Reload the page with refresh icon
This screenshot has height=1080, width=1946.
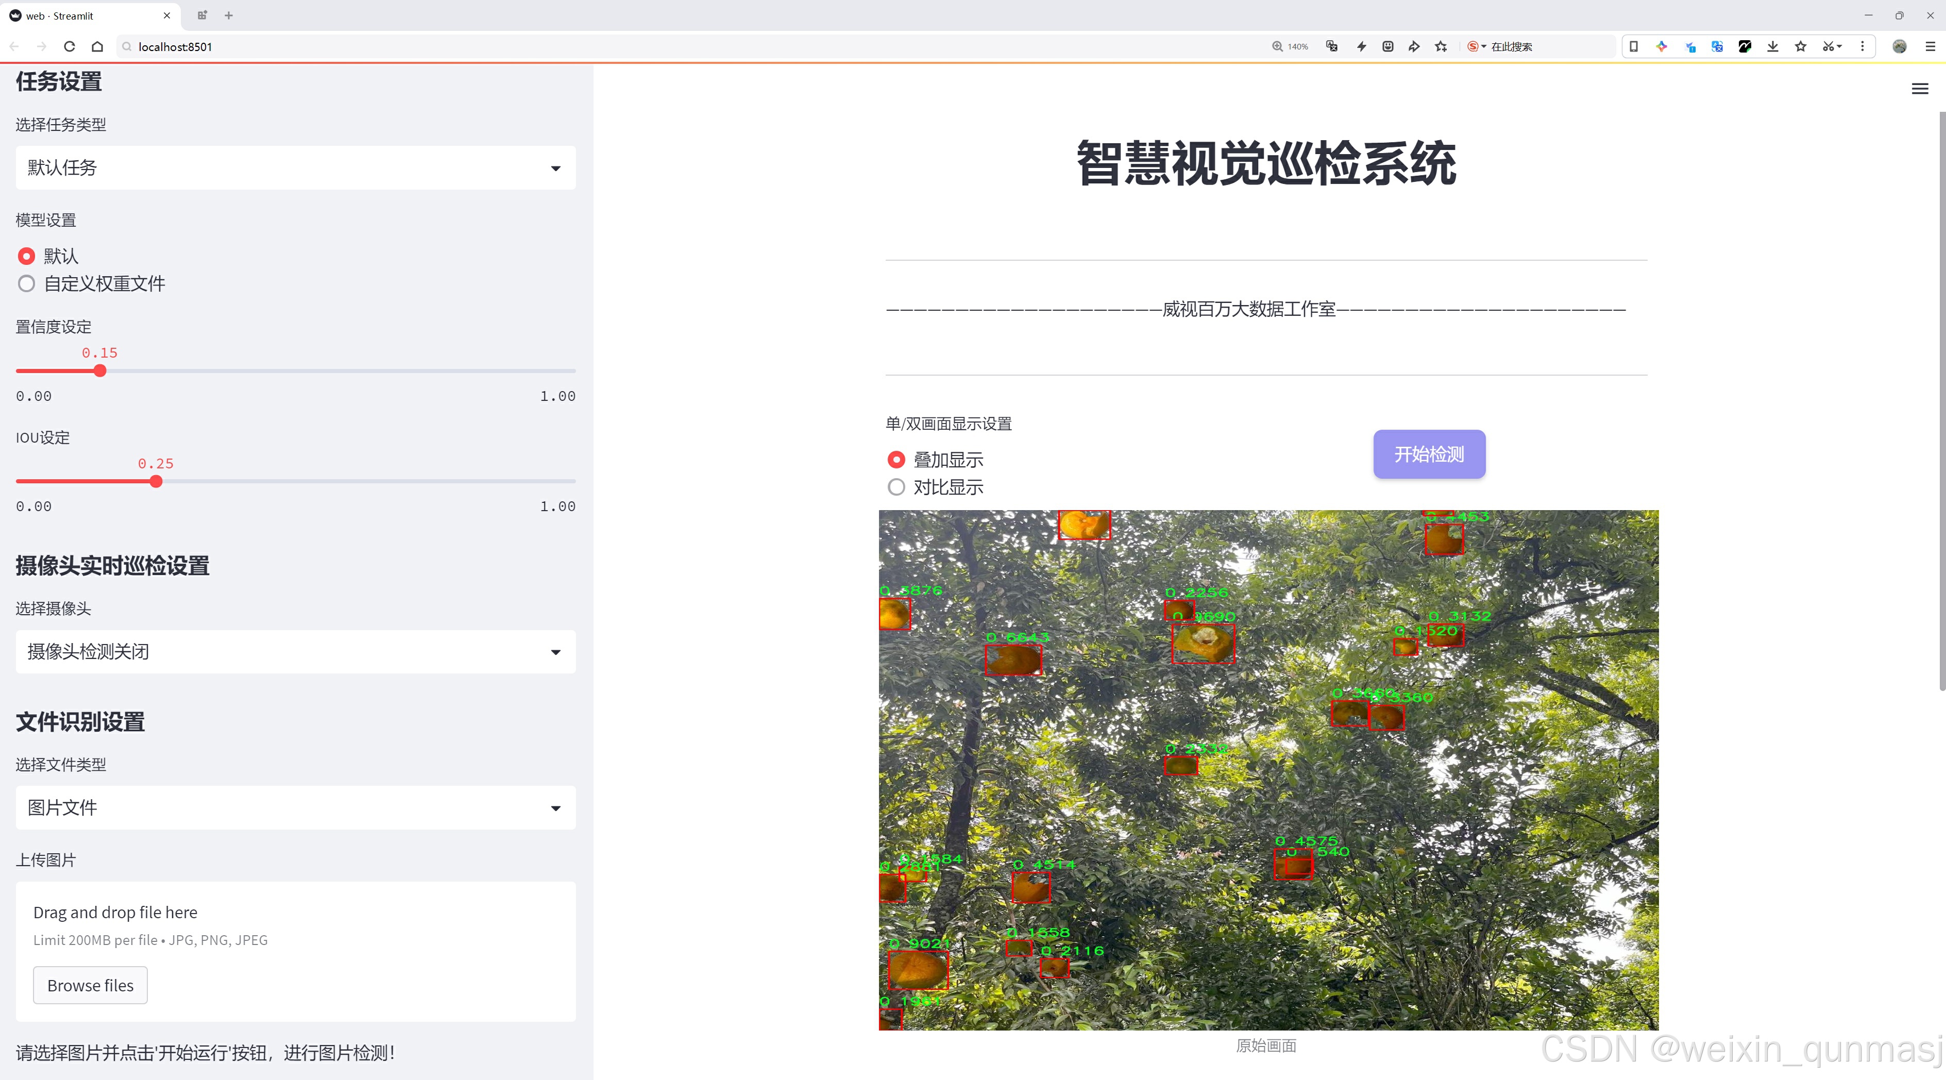point(70,47)
